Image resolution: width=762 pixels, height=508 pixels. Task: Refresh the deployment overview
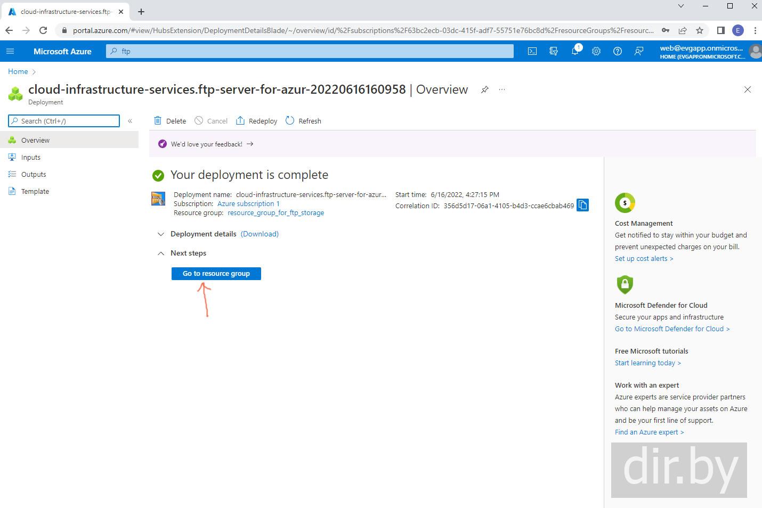(x=304, y=121)
